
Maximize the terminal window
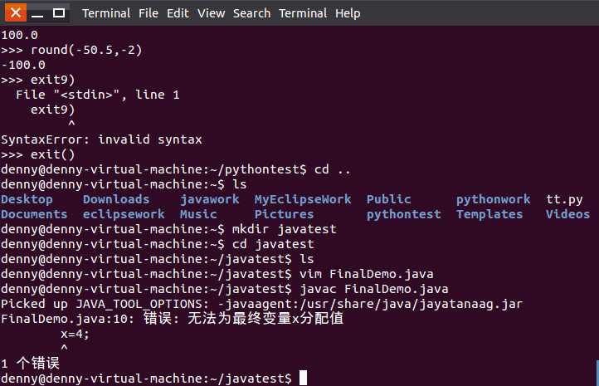58,13
